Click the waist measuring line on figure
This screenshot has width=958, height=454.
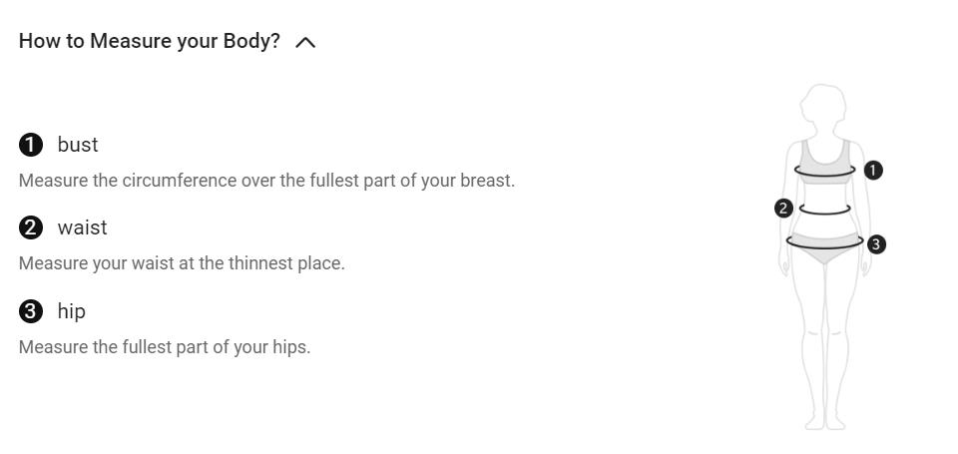tap(824, 214)
